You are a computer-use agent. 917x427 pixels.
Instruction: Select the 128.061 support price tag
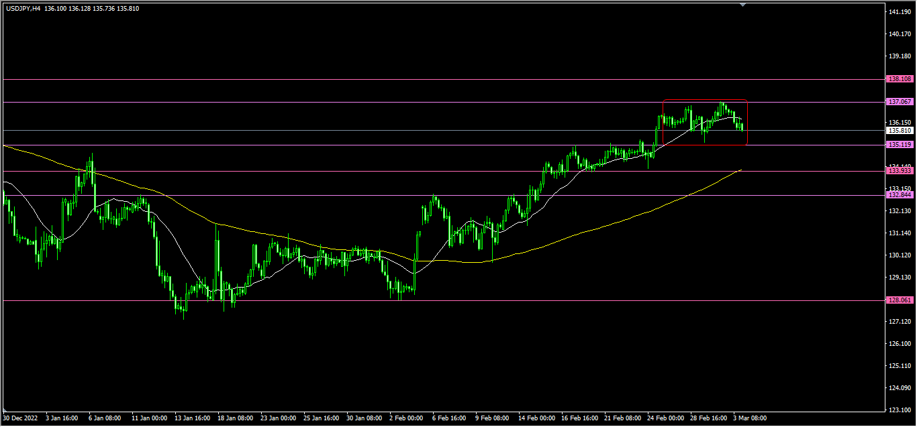tap(899, 300)
